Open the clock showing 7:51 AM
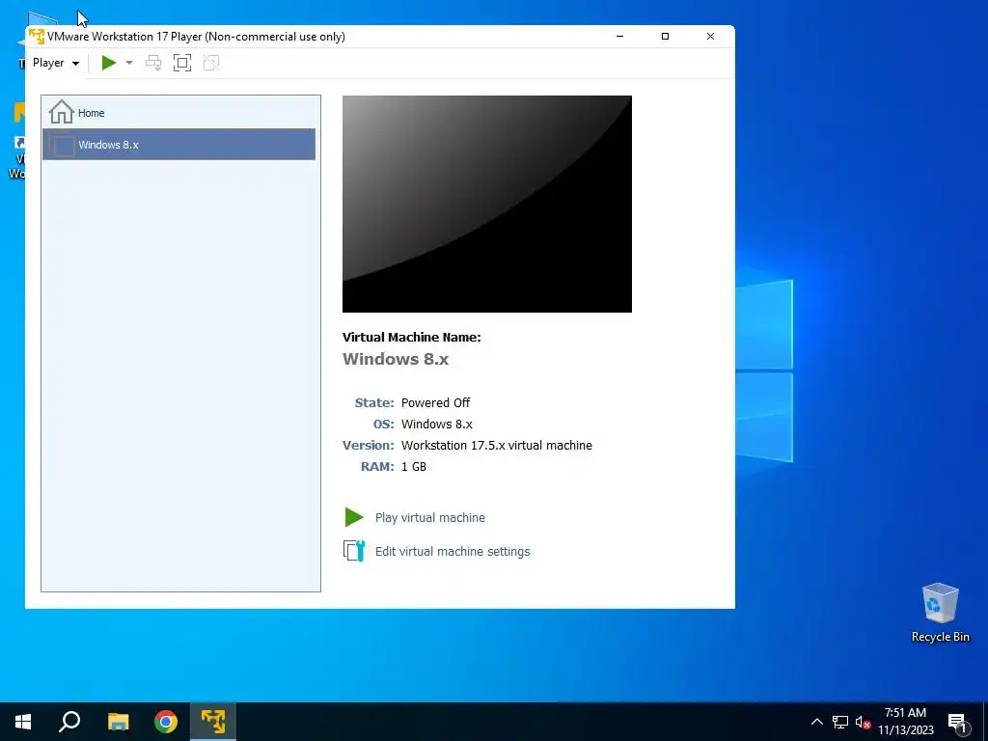The height and width of the screenshot is (741, 988). (x=905, y=722)
